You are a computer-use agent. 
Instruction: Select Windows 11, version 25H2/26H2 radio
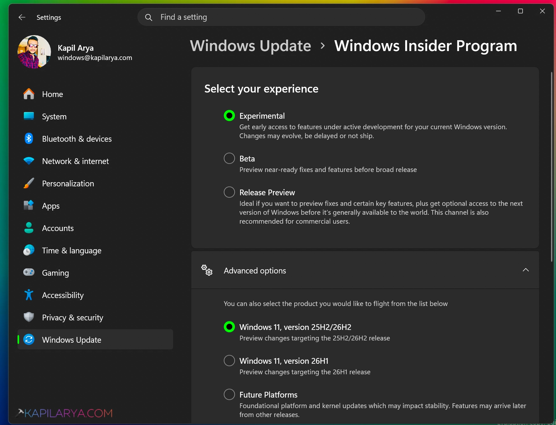pyautogui.click(x=229, y=327)
